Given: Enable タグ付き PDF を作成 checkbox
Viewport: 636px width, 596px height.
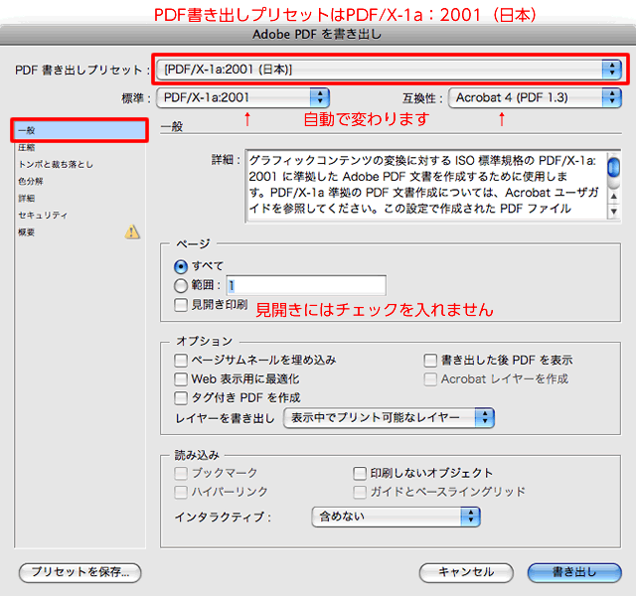Looking at the screenshot, I should pos(181,397).
